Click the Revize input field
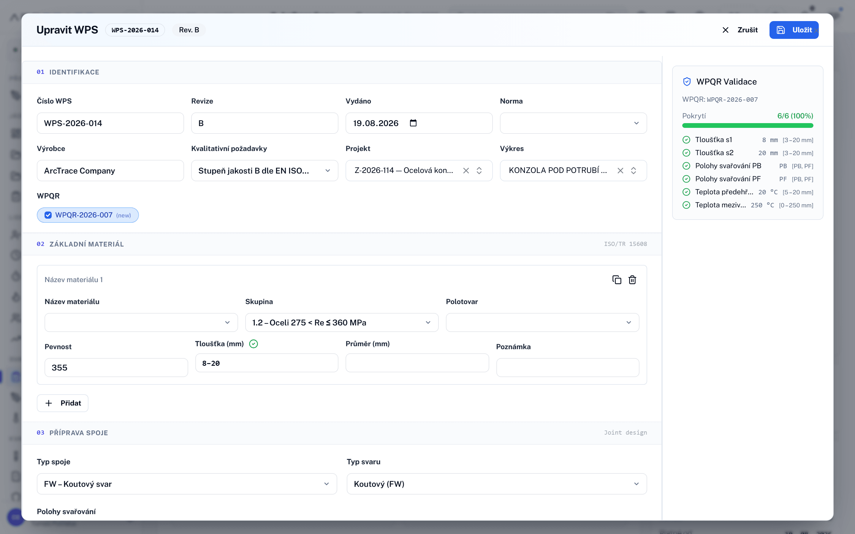 264,123
